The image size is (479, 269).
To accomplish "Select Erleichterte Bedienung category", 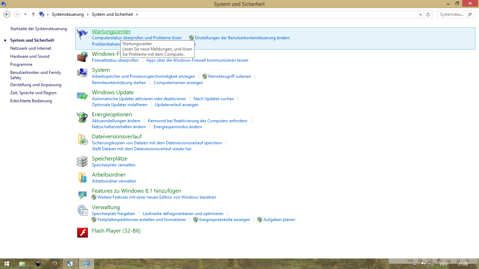I will (31, 101).
